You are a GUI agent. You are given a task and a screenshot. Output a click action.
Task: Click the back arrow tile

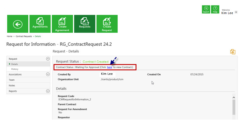click(18, 25)
